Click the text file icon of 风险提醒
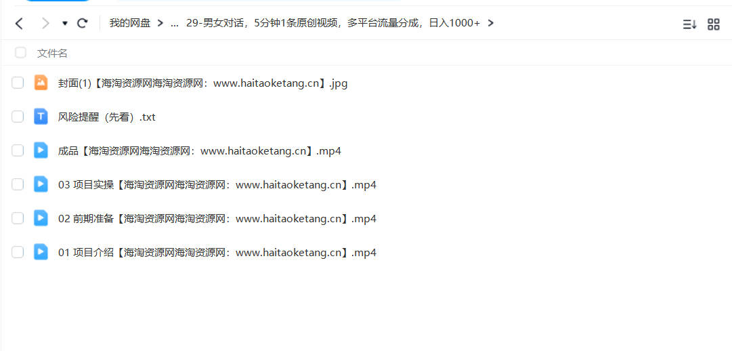 tap(41, 117)
